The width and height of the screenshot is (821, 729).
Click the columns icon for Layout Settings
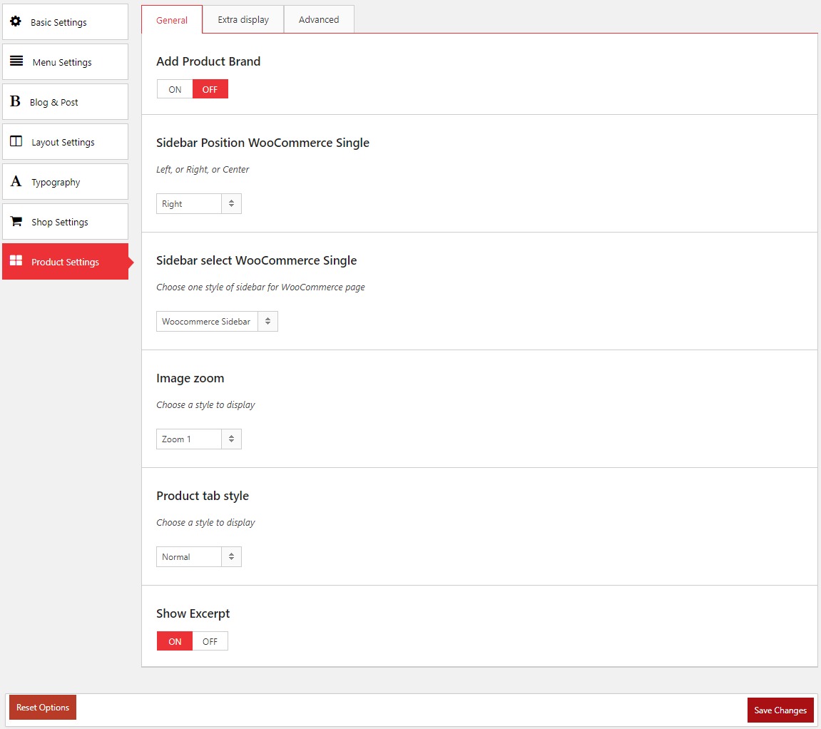(16, 141)
